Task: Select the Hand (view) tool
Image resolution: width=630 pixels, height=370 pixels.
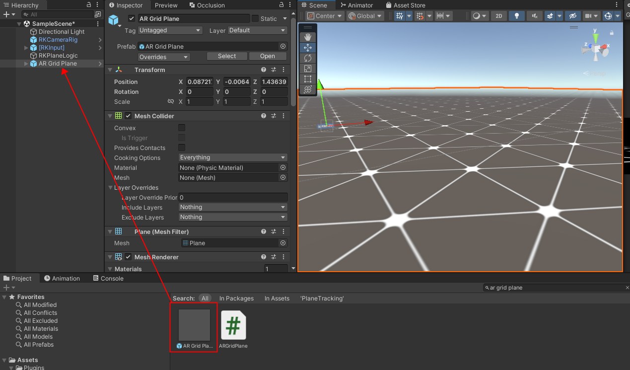Action: [x=307, y=37]
